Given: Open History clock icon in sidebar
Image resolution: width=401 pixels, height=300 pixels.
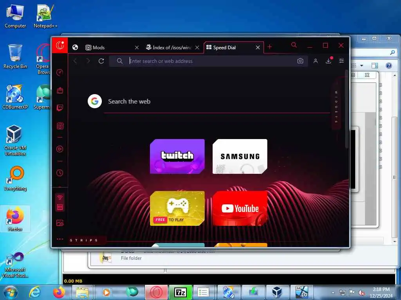Looking at the screenshot, I should 60,173.
